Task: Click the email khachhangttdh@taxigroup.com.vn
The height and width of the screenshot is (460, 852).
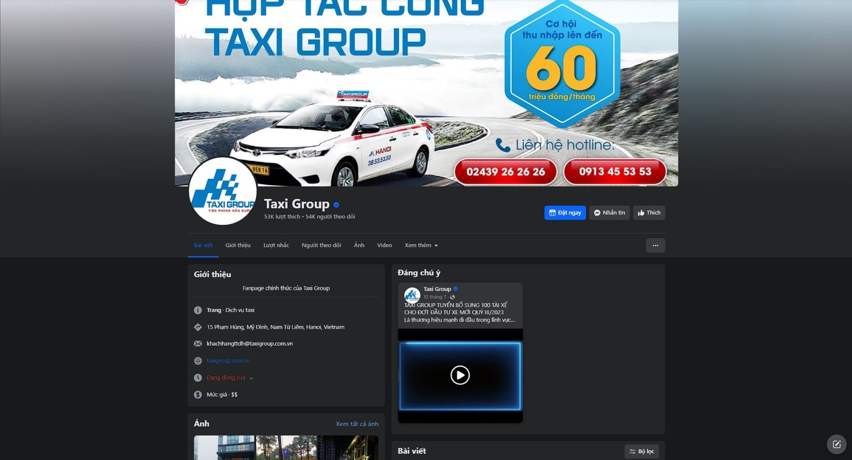Action: click(250, 344)
